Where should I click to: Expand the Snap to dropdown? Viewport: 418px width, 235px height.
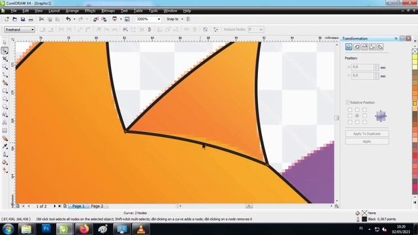coord(182,19)
